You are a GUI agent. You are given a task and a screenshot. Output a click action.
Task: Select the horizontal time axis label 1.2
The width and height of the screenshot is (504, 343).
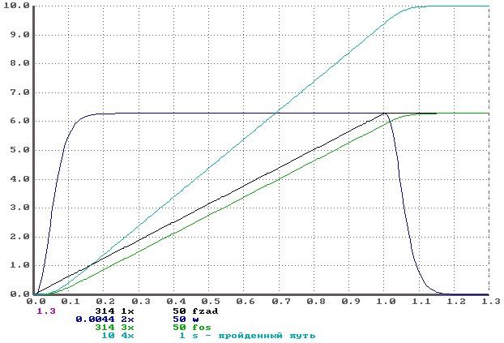pyautogui.click(x=456, y=302)
